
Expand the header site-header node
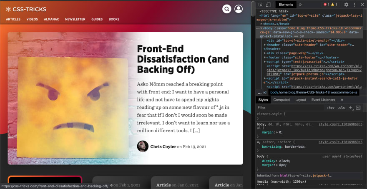[x=265, y=45]
